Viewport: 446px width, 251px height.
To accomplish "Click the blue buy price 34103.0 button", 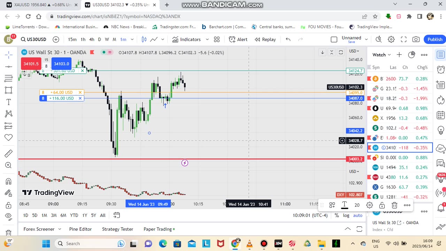I will [x=61, y=64].
